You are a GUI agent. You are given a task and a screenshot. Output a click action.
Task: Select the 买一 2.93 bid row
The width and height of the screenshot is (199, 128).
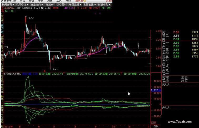click(x=180, y=43)
